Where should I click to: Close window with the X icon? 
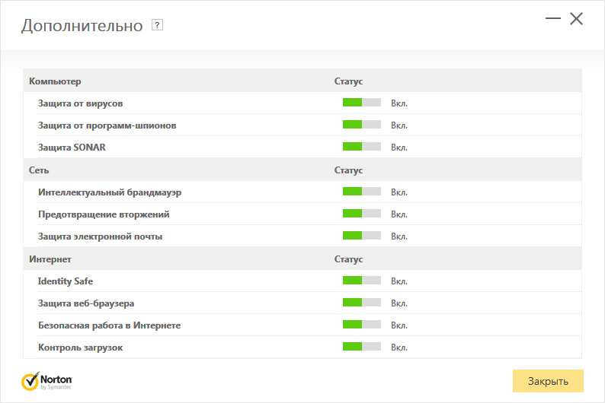click(x=576, y=19)
